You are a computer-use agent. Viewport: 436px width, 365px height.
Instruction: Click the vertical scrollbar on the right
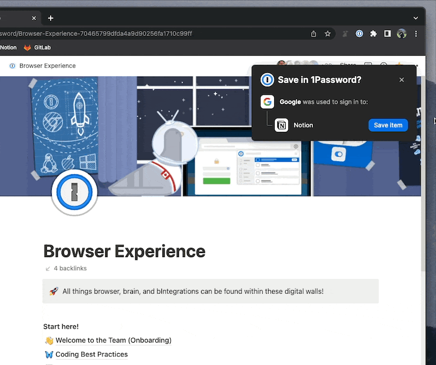point(425,163)
